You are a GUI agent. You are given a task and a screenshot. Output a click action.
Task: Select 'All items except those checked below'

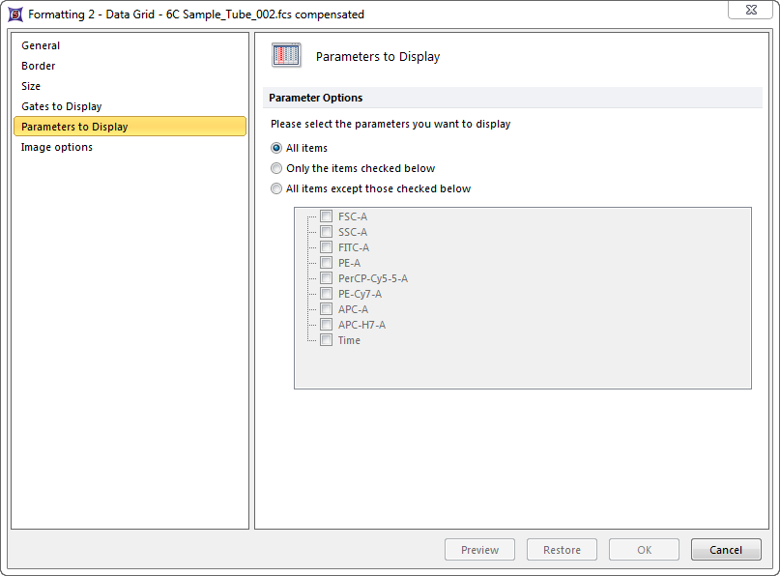click(276, 188)
